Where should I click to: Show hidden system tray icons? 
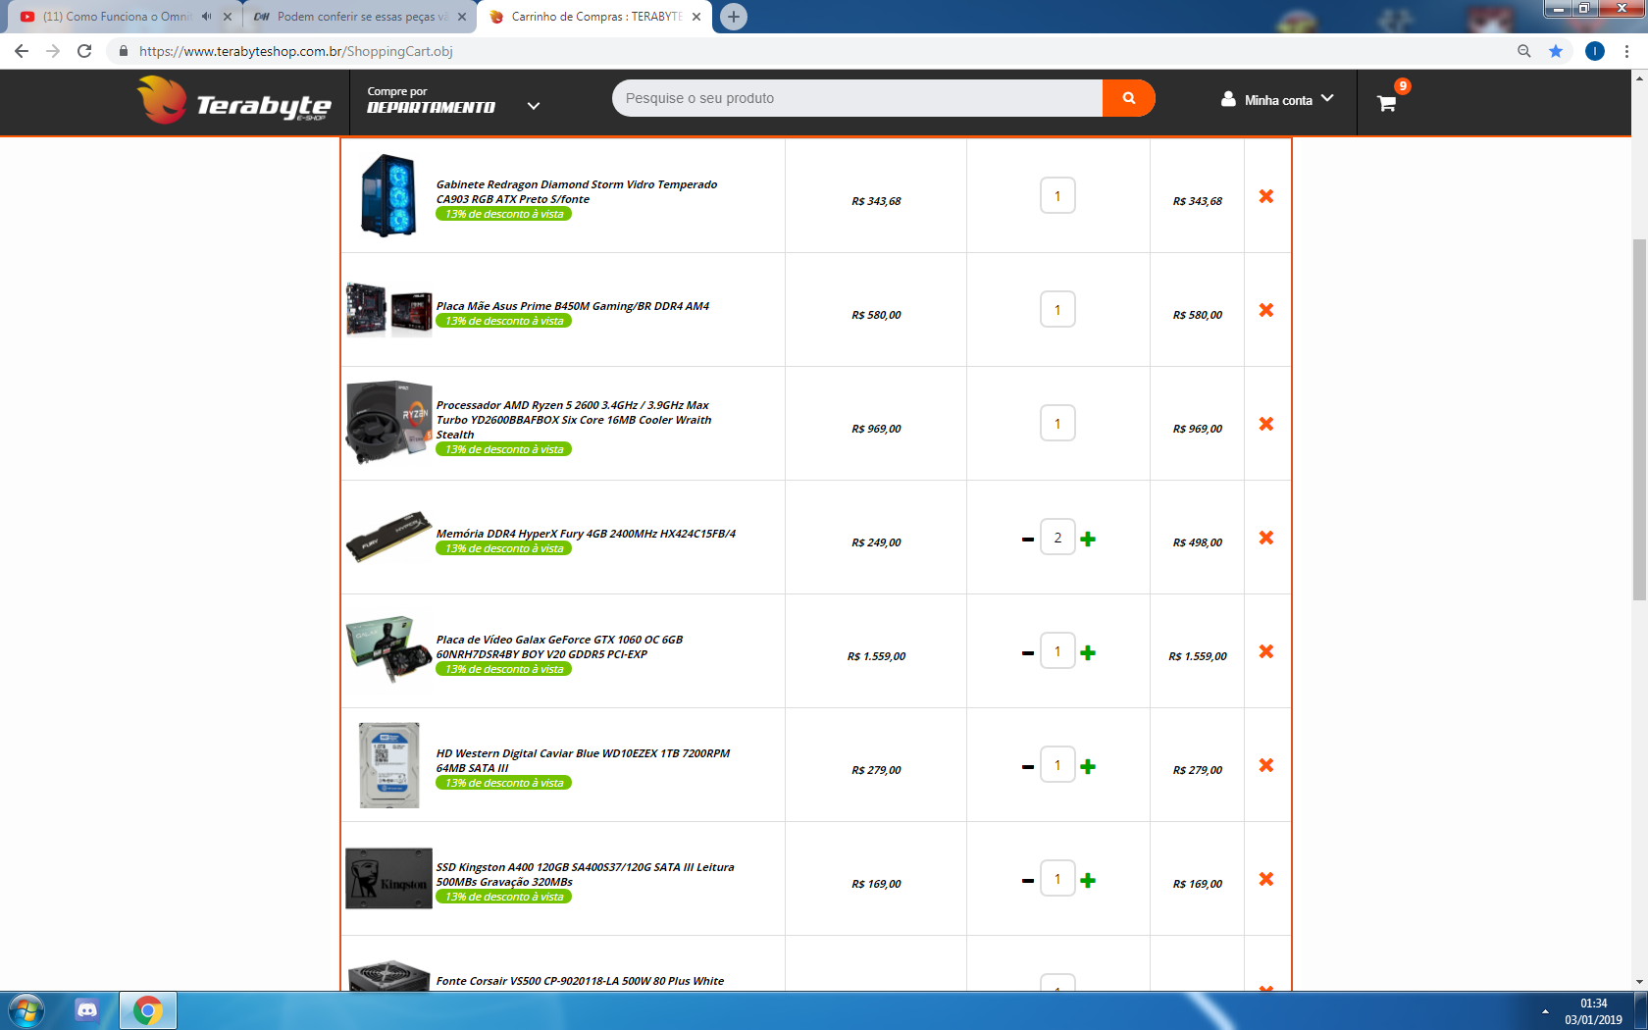(1545, 1011)
